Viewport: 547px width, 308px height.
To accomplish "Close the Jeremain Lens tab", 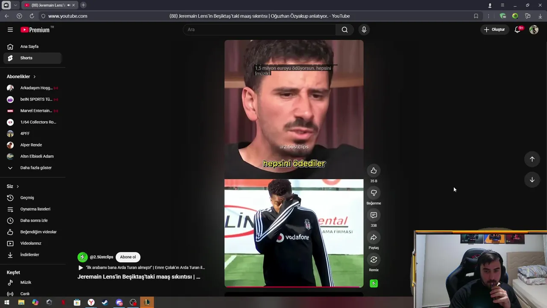I will point(74,5).
